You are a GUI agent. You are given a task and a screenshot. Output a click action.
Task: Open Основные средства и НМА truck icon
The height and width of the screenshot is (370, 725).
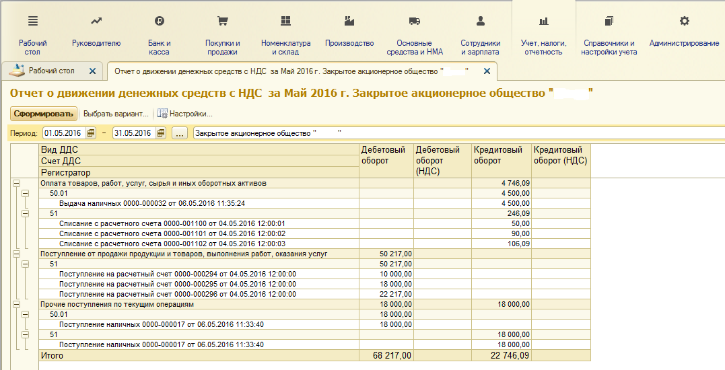[x=415, y=22]
